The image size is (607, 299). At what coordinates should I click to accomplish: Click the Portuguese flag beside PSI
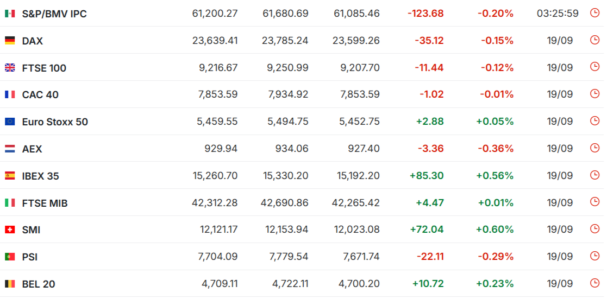click(10, 257)
